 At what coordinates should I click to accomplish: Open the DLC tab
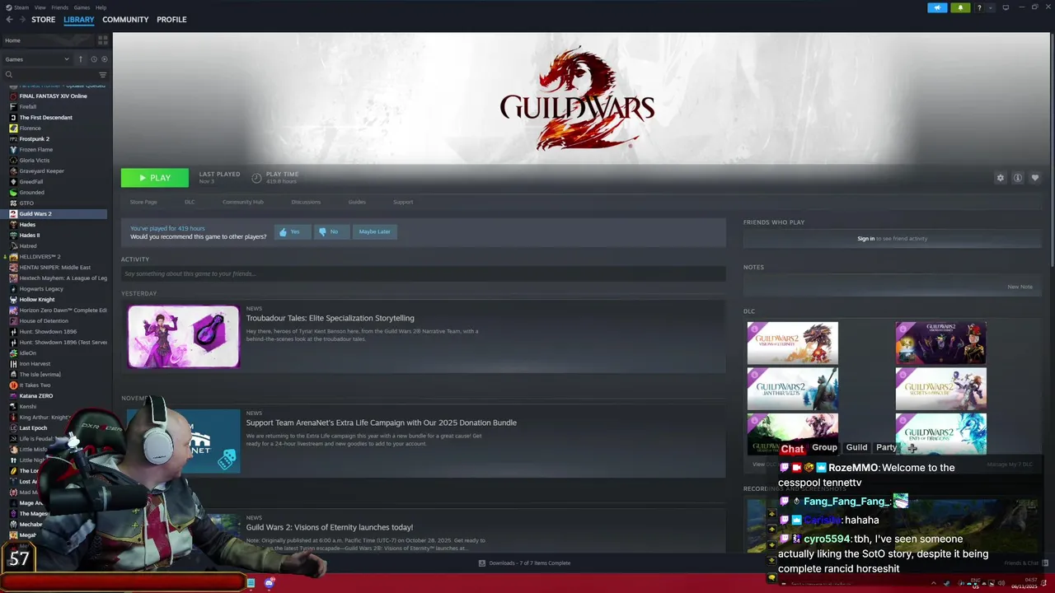coord(190,202)
